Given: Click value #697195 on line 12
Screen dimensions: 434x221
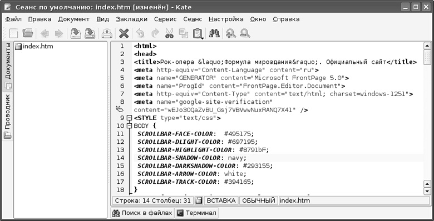Looking at the screenshot, I should [x=241, y=142].
